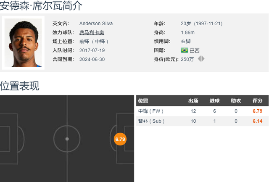The height and width of the screenshot is (182, 269).
Task: Click the left arrow beside 250万
Action: click(x=199, y=59)
